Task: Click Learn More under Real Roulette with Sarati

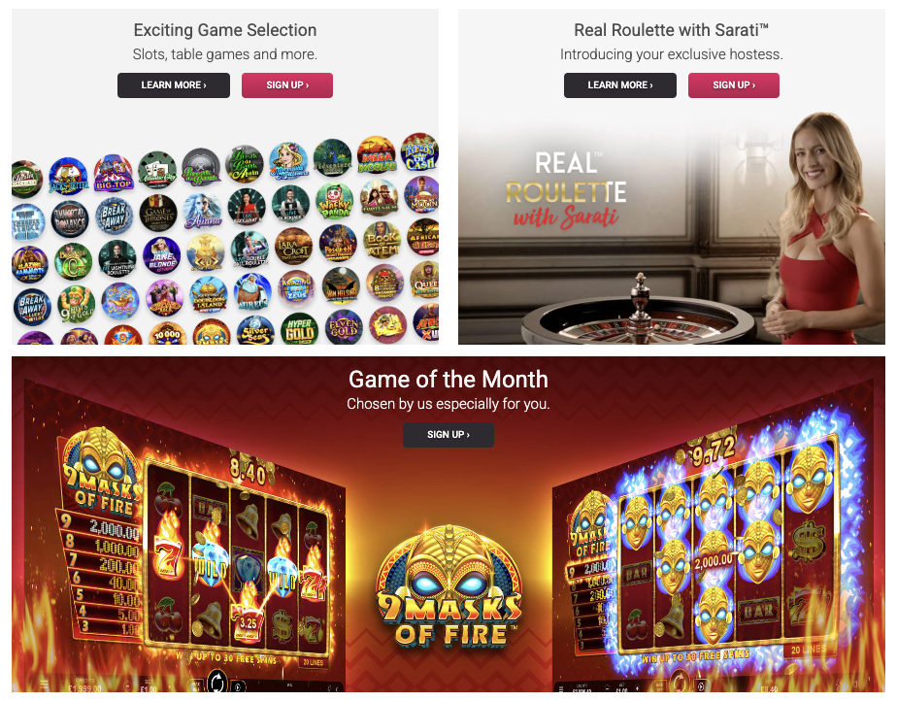Action: 620,85
